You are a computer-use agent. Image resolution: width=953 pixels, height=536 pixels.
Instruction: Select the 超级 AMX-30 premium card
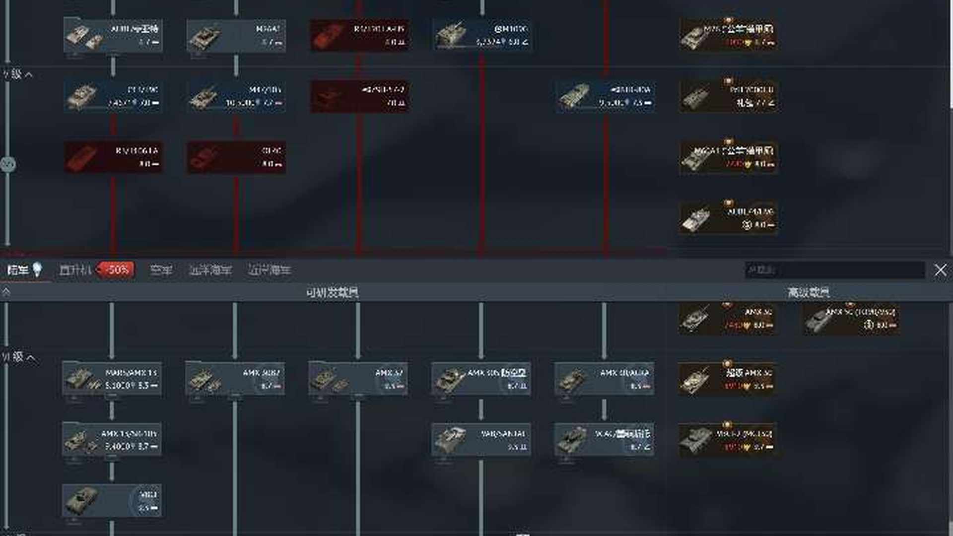tap(728, 379)
